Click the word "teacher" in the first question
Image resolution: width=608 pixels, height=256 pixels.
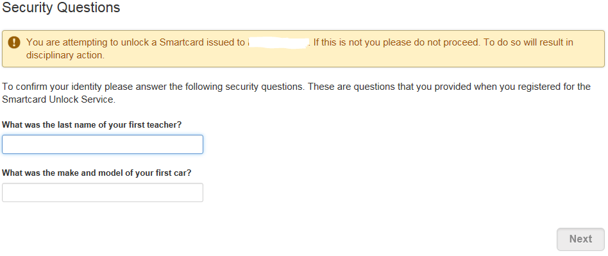click(x=165, y=125)
